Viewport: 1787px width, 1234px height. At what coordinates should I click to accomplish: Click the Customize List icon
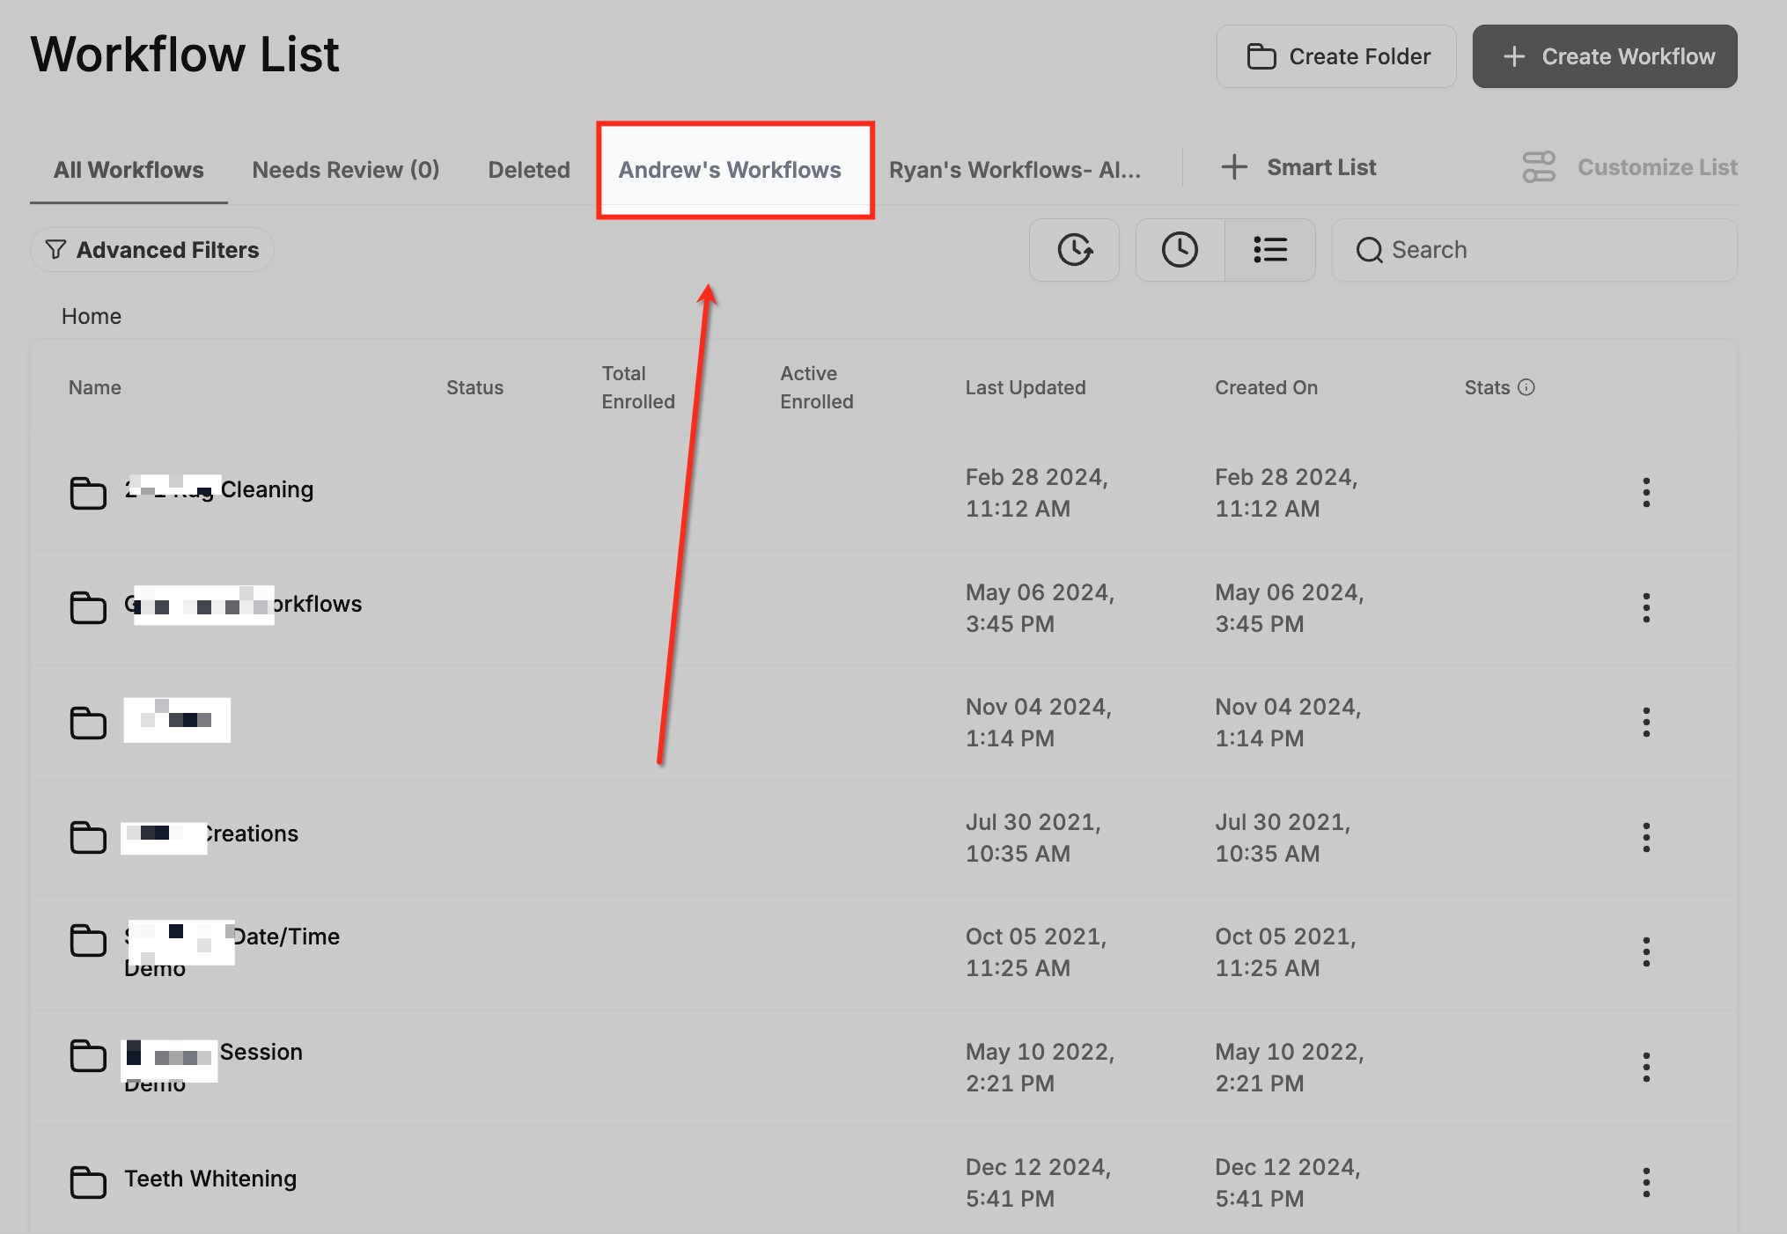point(1539,167)
